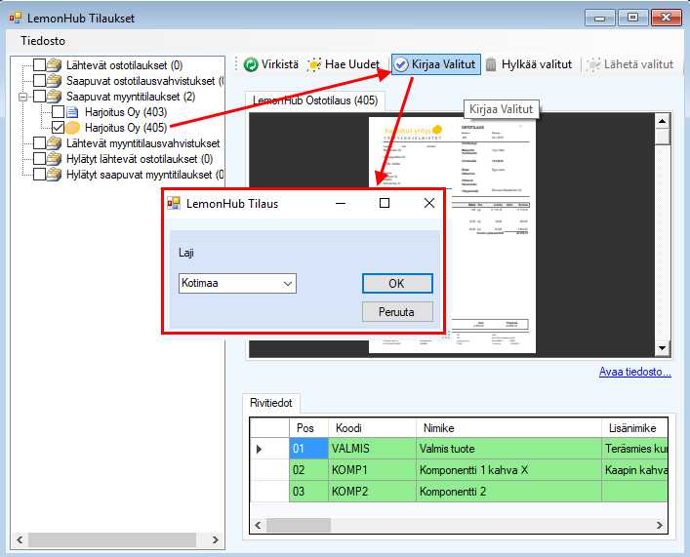Click the KOMP1 code cell
This screenshot has width=690, height=557.
(x=372, y=470)
